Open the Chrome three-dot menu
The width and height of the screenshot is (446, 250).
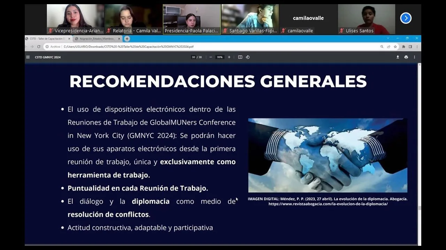coord(417,47)
